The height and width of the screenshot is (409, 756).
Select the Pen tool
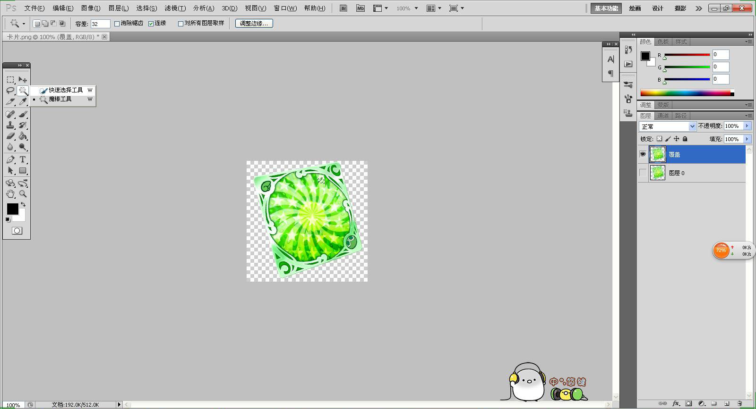10,160
